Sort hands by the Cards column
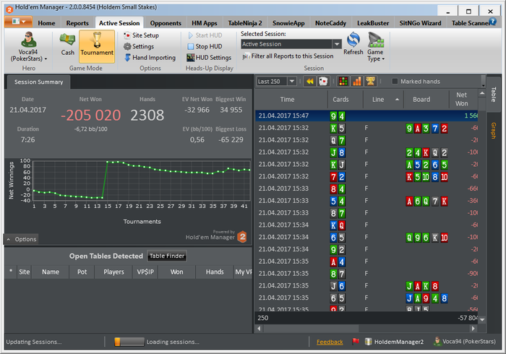This screenshot has height=354, width=506. (346, 99)
